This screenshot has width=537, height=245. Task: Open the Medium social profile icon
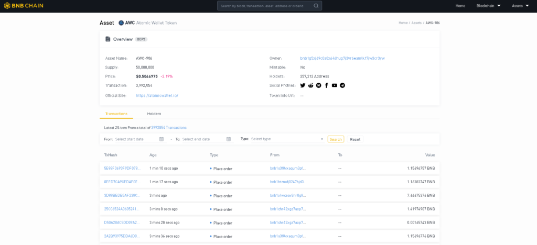(318, 85)
